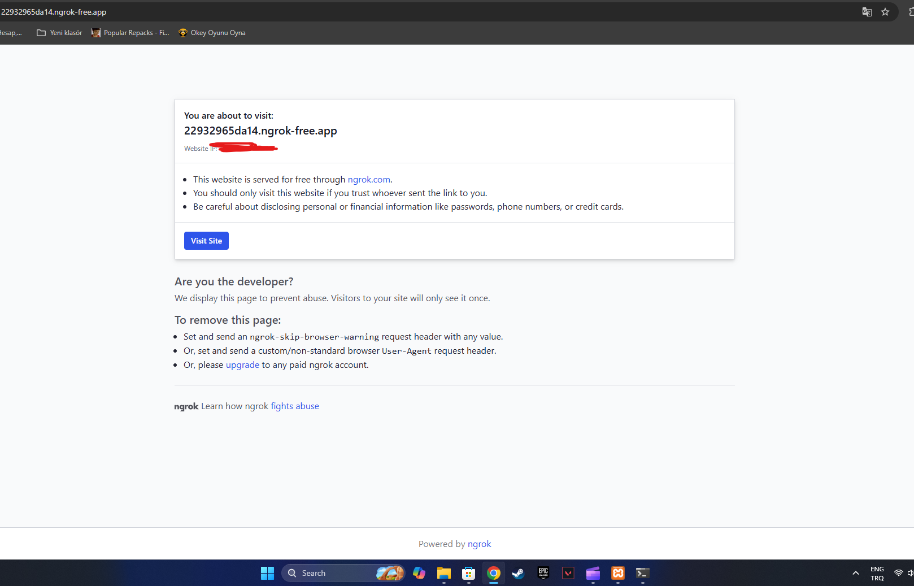Open the ngrok.com link
The image size is (914, 586).
pos(369,179)
